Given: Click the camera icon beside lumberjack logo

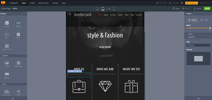Looking at the screenshot, I should click(x=69, y=14).
